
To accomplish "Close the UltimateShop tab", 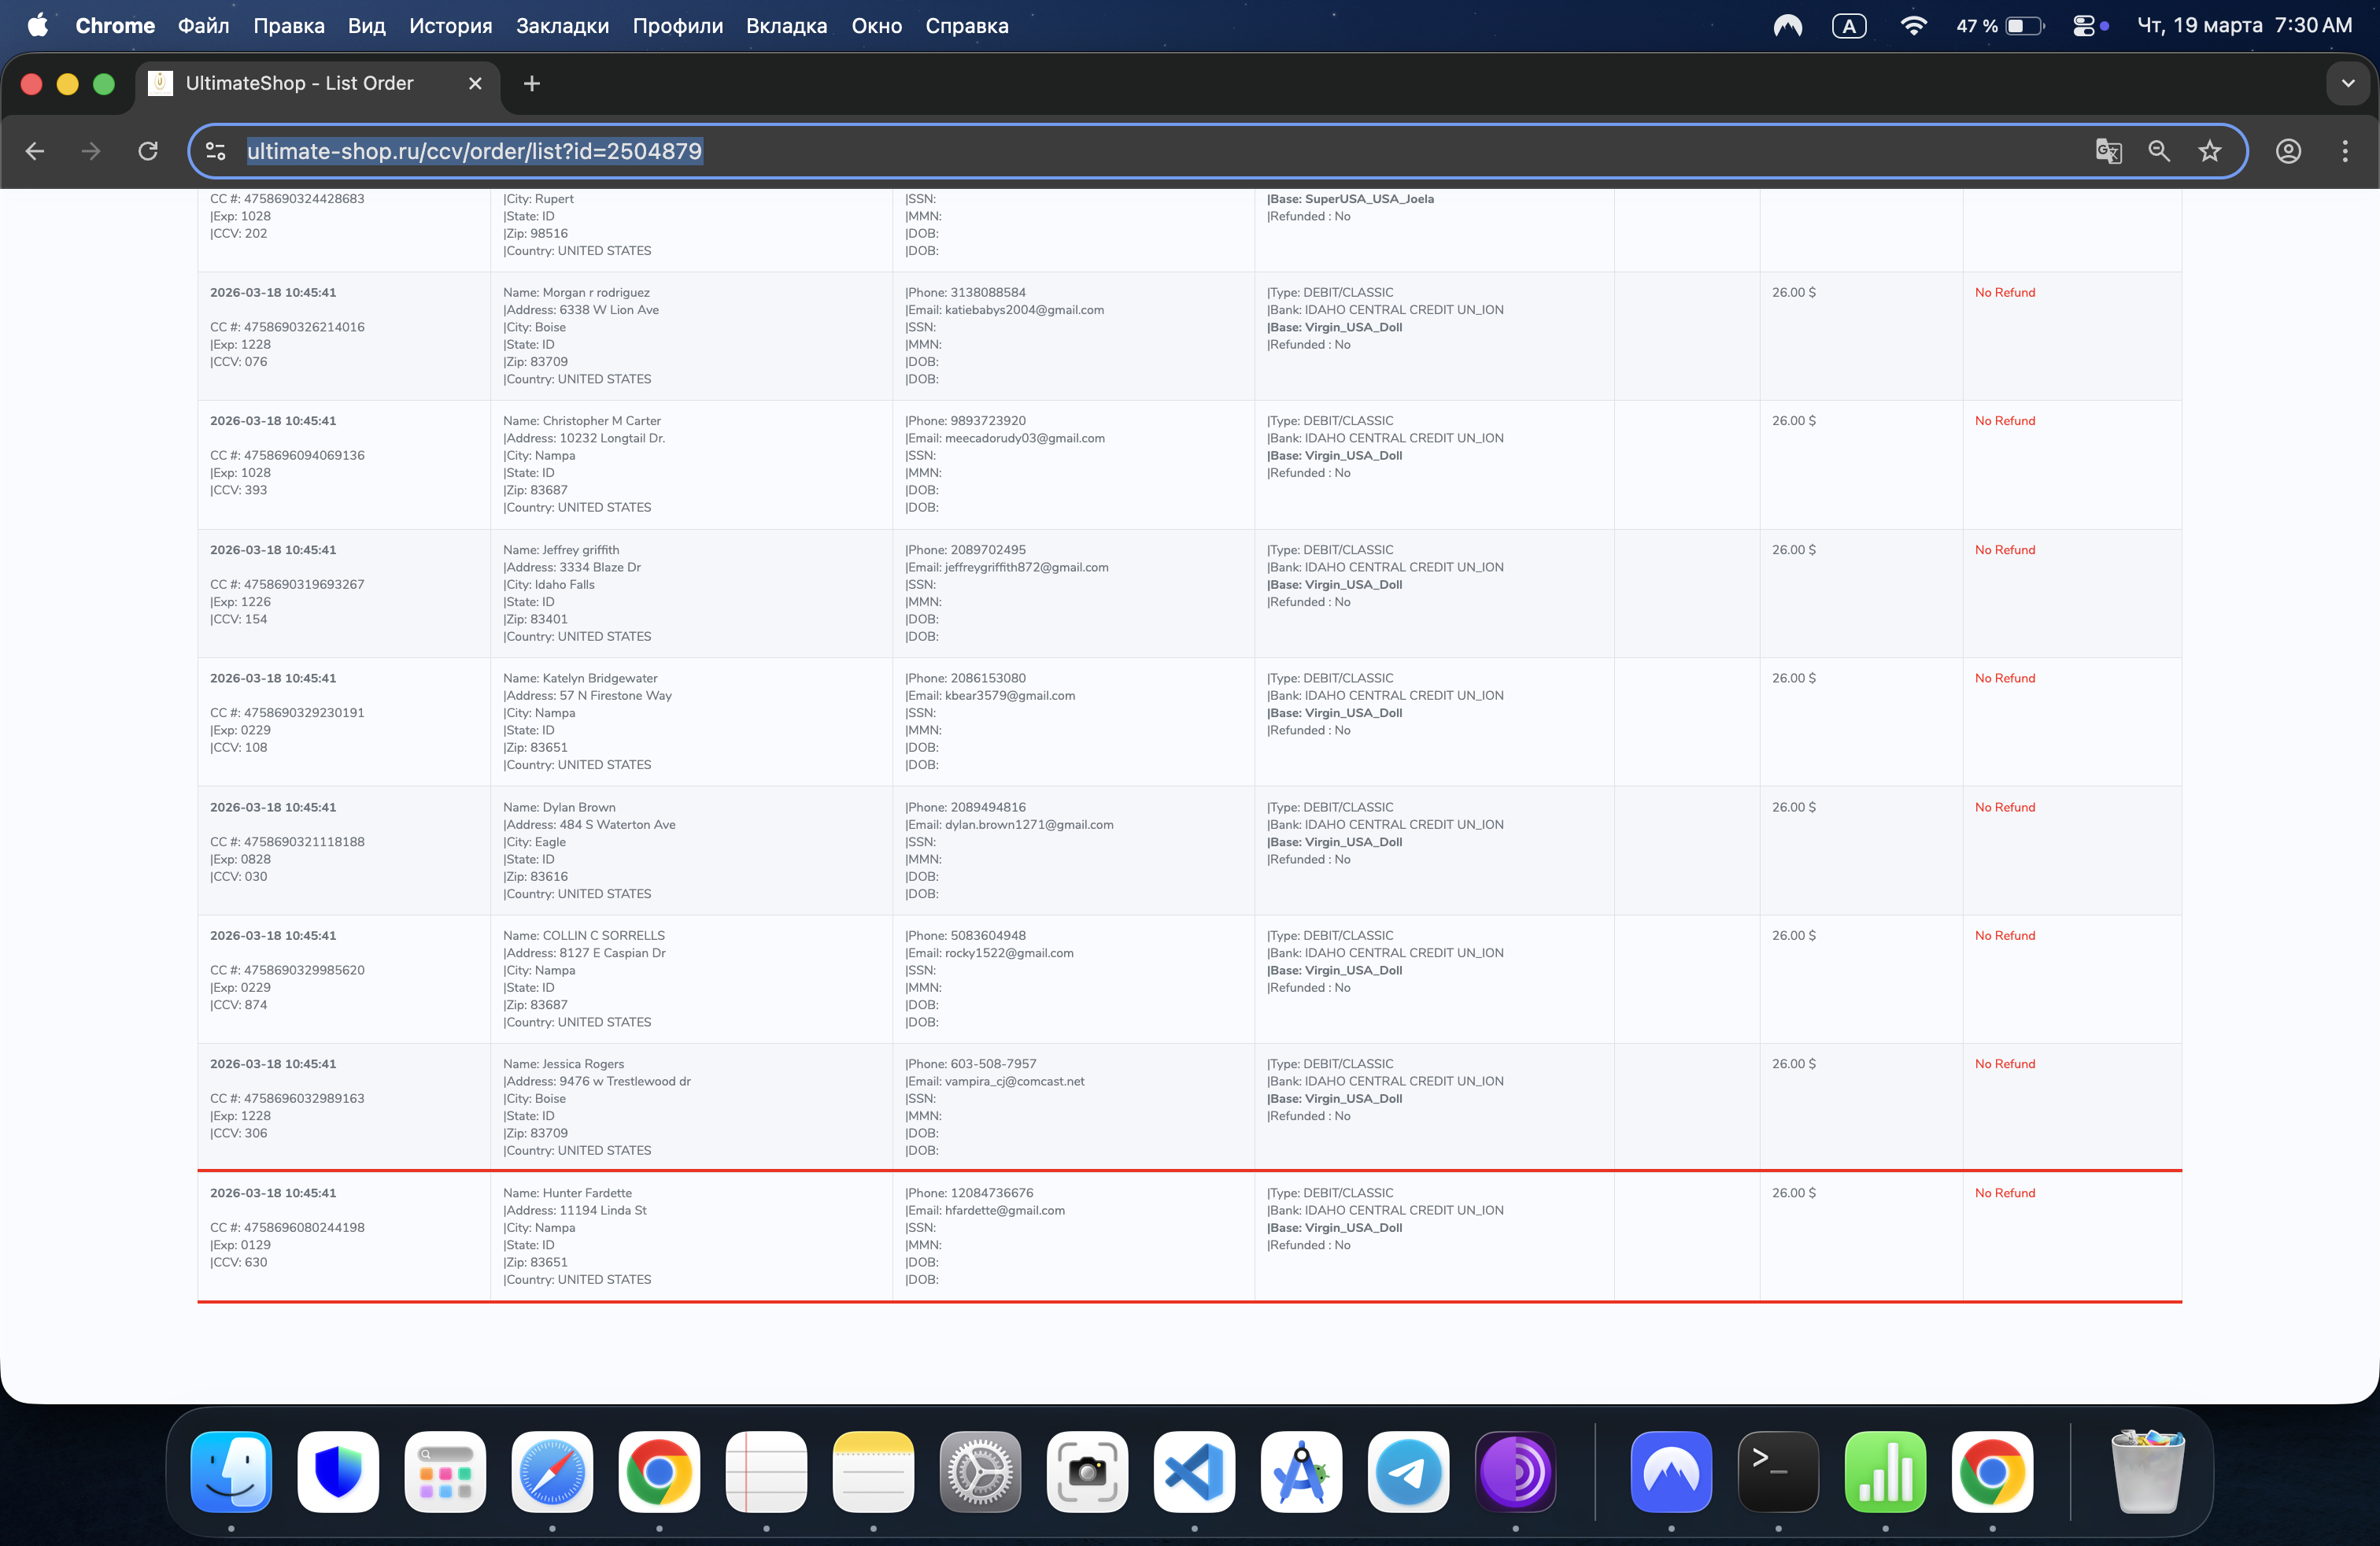I will 475,84.
